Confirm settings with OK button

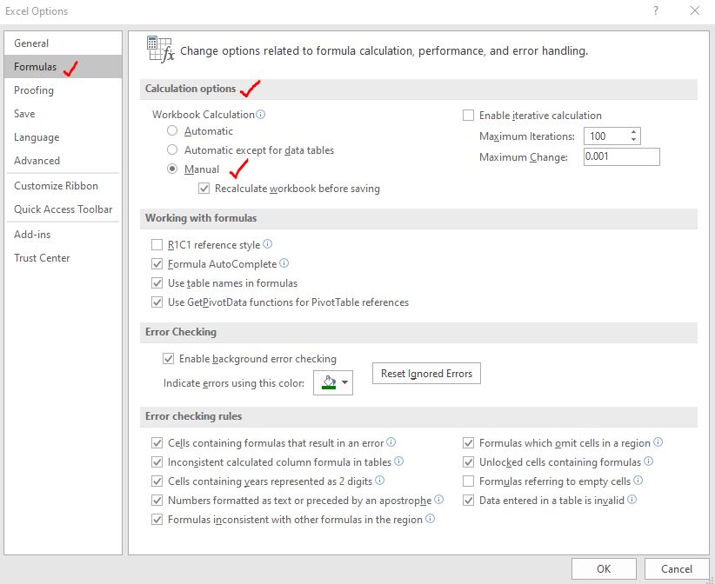[x=604, y=569]
